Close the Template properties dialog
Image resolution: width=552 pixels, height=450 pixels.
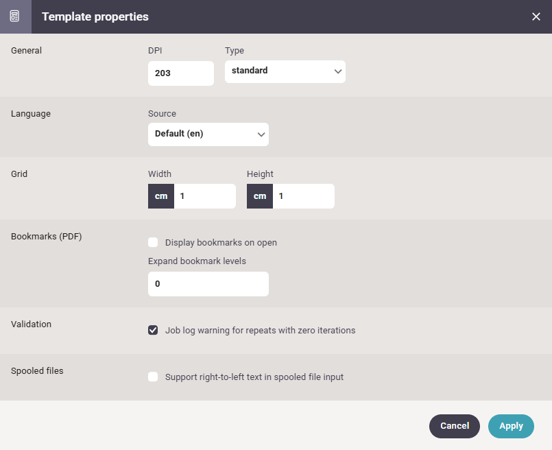[536, 16]
